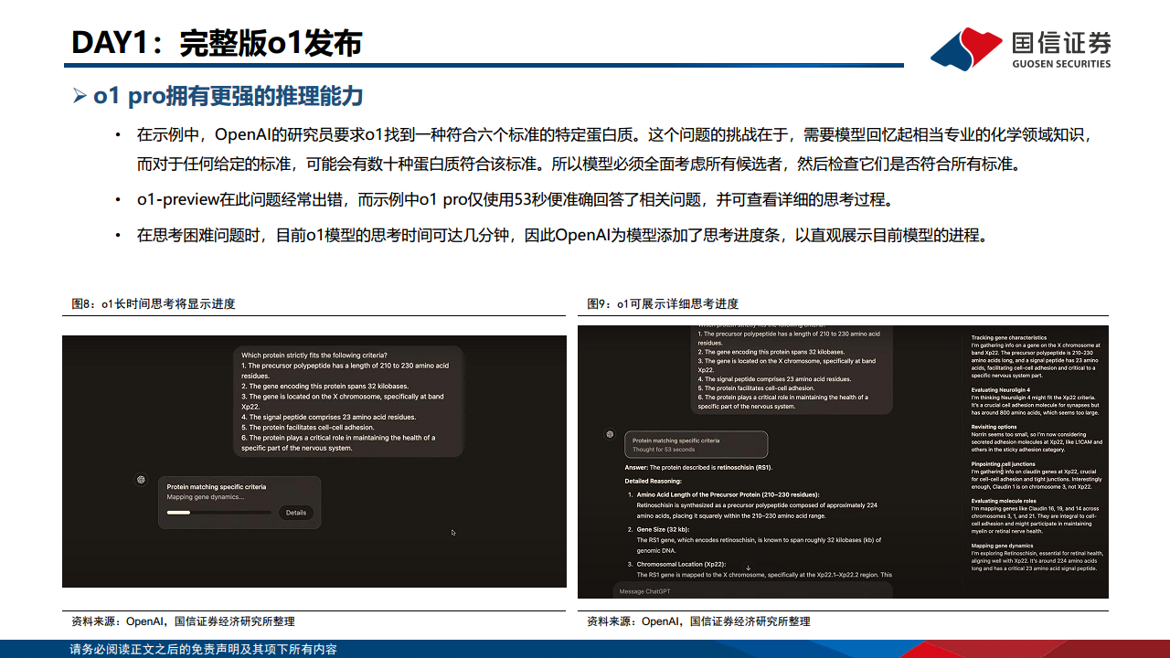Click 'Protein matching specific criteria' title in Figure 8 card
Screen dimensions: 1170x658
(217, 487)
